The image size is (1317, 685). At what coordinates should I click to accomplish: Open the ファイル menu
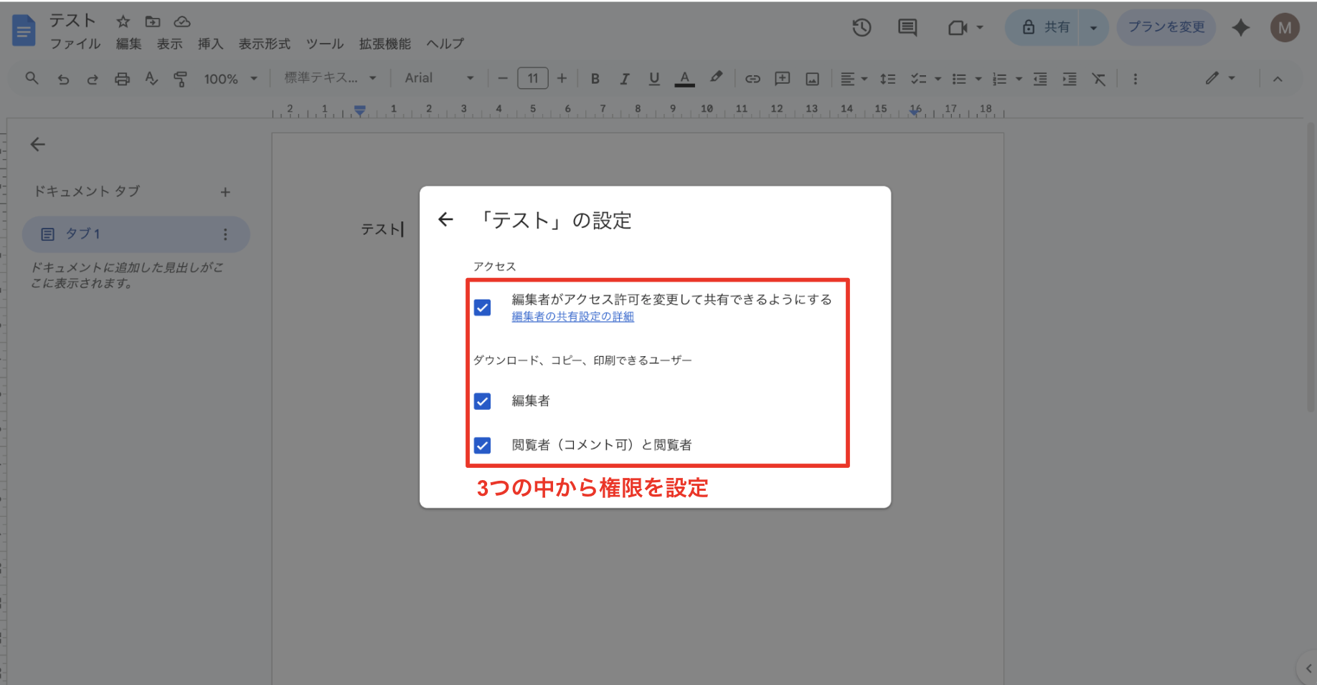pos(75,44)
